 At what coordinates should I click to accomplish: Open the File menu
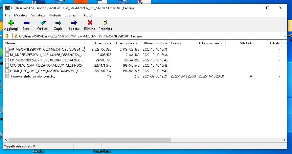pyautogui.click(x=8, y=15)
